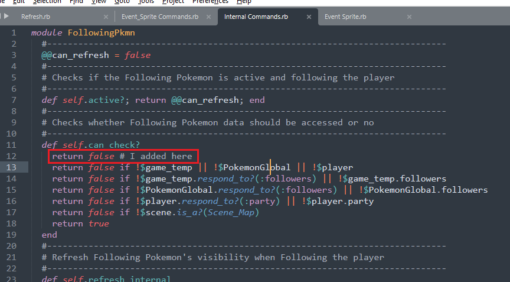
Task: Open the Preferences menu
Action: click(210, 2)
